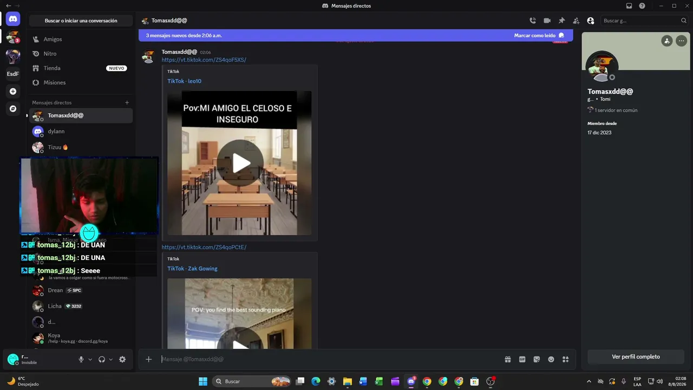Open Microsoft Store from the taskbar
The width and height of the screenshot is (693, 390).
[x=474, y=381]
